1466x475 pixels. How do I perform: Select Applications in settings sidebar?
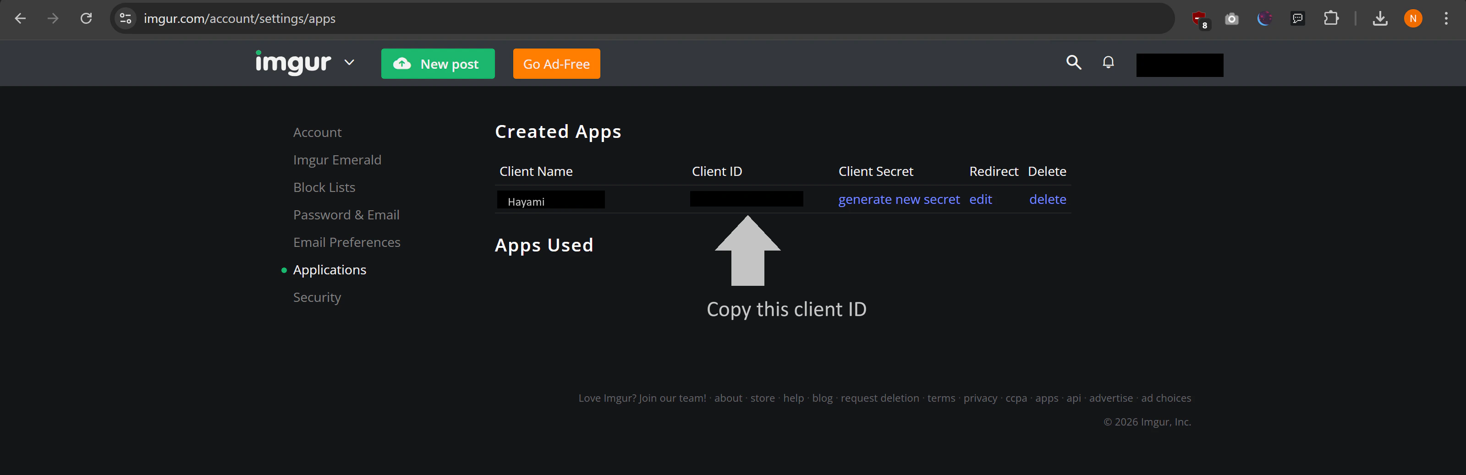coord(329,270)
